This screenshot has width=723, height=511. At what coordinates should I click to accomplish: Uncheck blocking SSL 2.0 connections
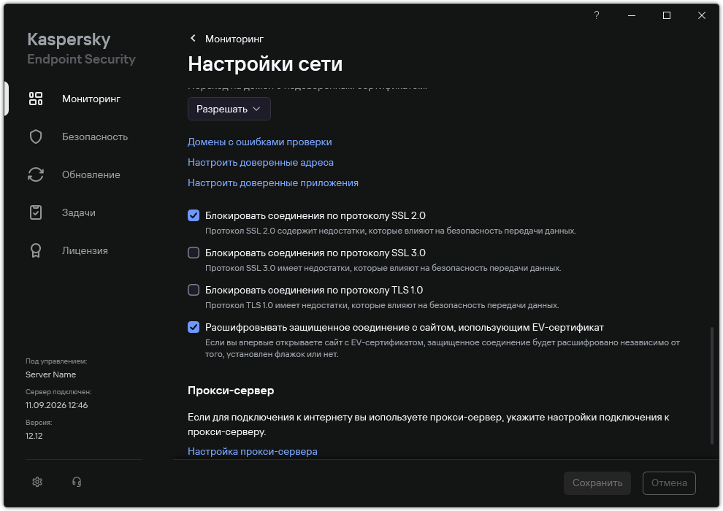point(194,215)
